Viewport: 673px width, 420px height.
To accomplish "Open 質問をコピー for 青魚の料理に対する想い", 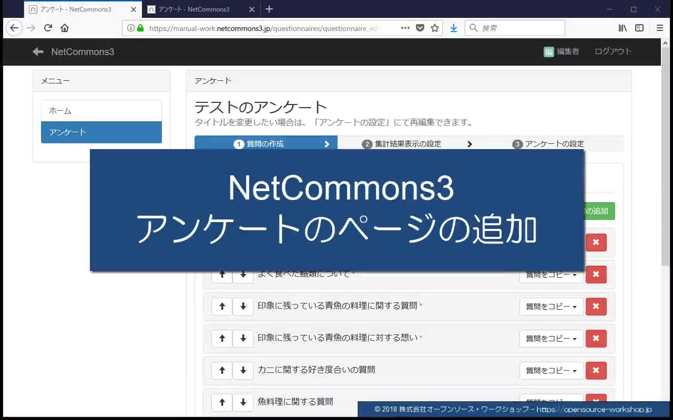I will (x=552, y=339).
